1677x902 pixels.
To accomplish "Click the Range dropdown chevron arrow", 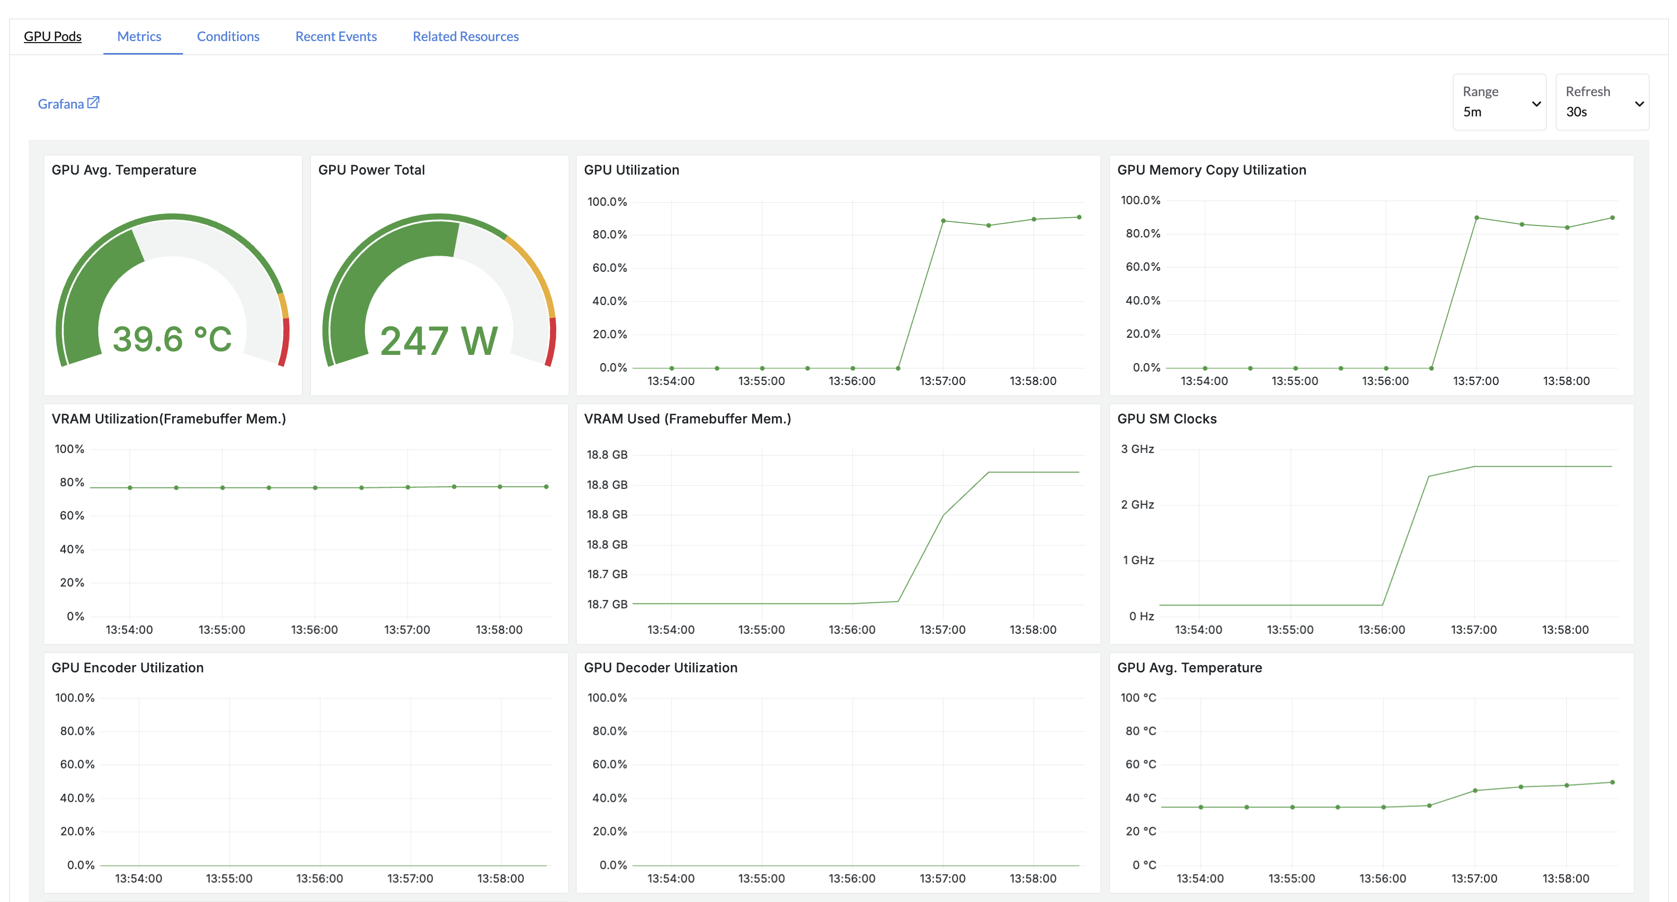I will (x=1536, y=104).
